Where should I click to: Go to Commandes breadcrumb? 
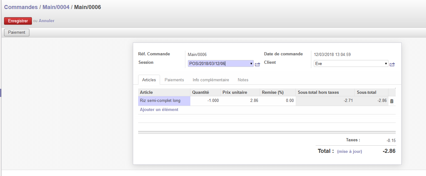click(21, 7)
